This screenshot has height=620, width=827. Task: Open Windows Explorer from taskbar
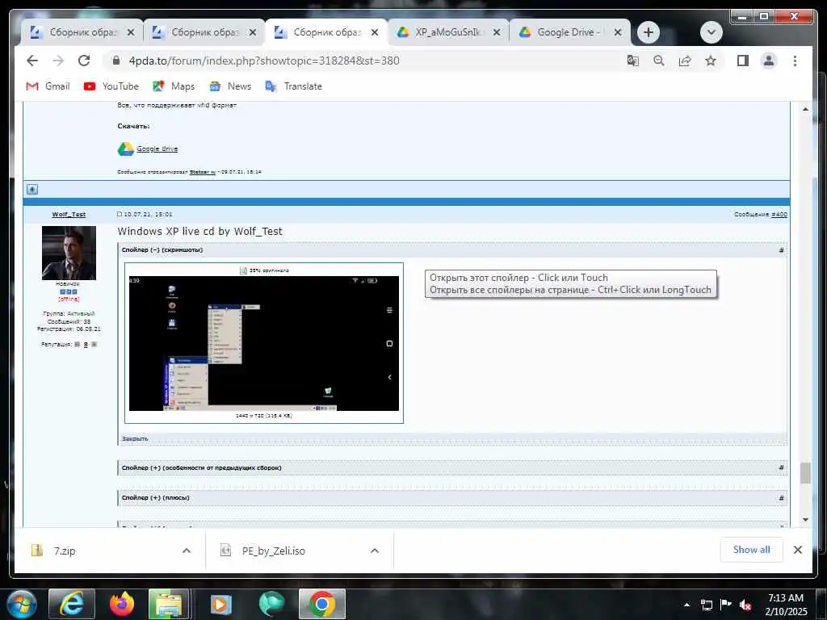pos(168,604)
